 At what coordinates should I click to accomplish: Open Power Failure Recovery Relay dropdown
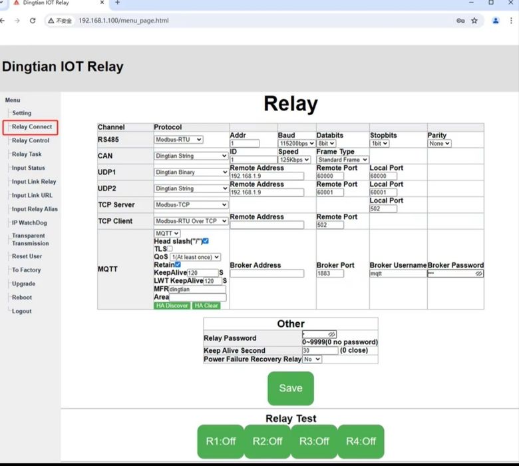click(312, 359)
